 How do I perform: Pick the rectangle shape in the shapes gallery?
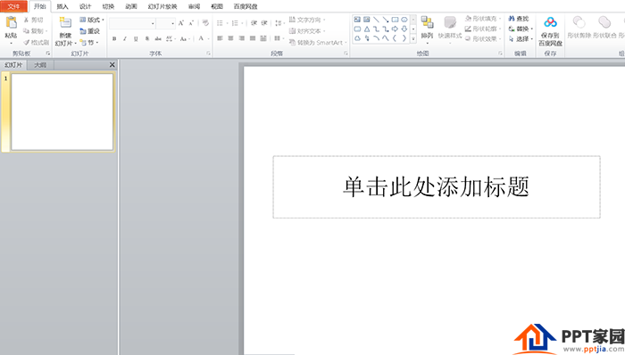pyautogui.click(x=395, y=20)
